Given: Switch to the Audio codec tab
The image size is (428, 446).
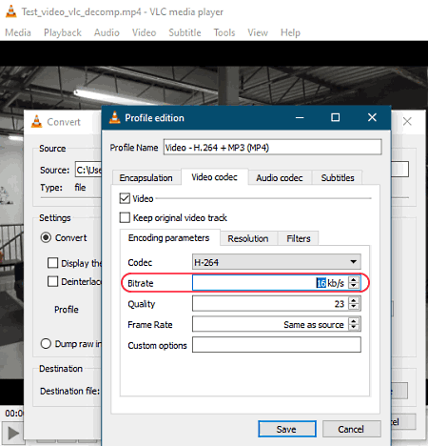Looking at the screenshot, I should point(280,177).
